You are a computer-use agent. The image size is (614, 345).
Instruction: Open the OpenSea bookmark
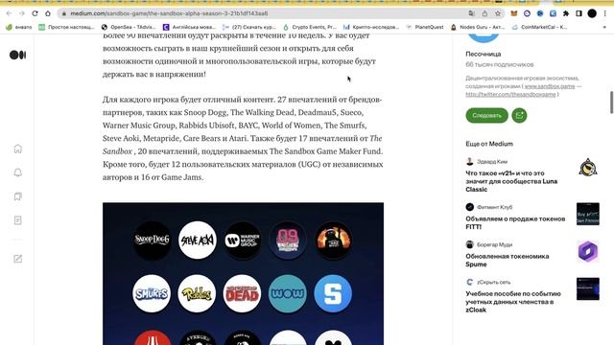click(x=129, y=27)
